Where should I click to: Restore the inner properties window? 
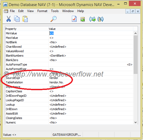[x=133, y=12]
